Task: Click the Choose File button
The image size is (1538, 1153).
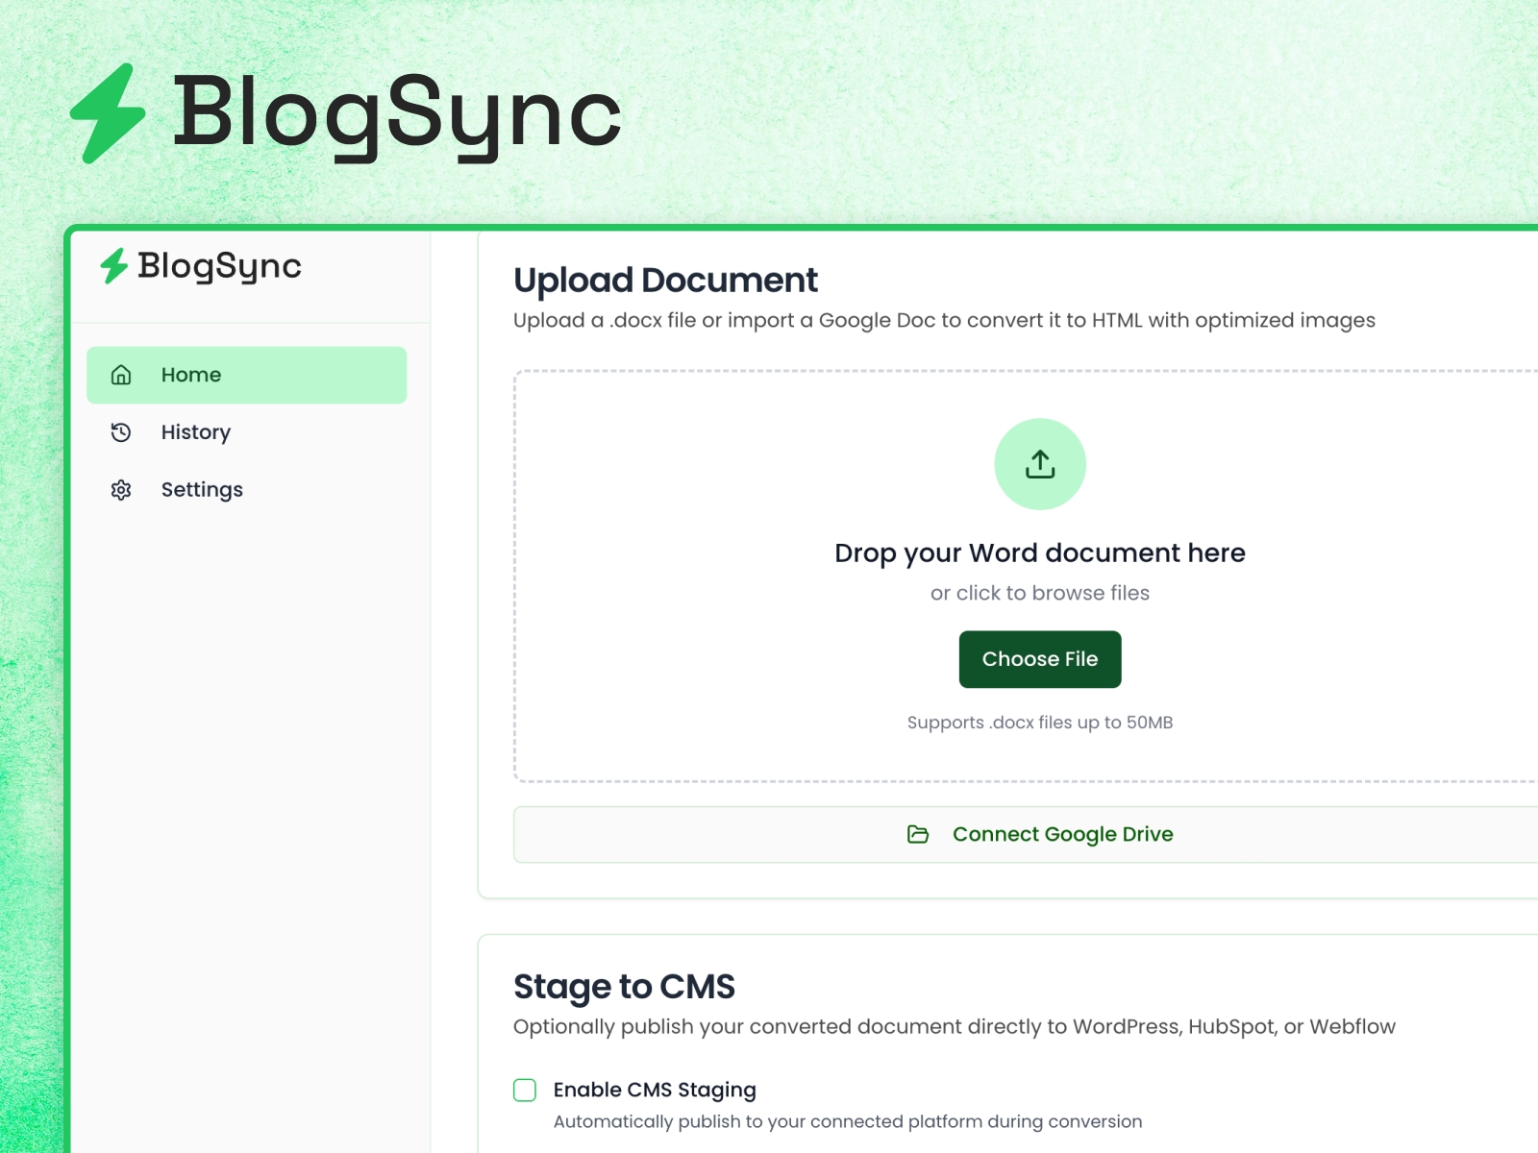Action: 1039,659
